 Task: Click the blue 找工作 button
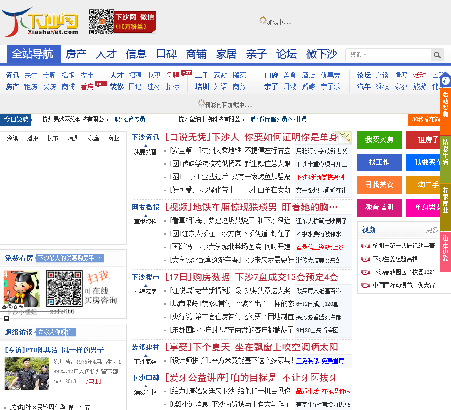coord(379,162)
